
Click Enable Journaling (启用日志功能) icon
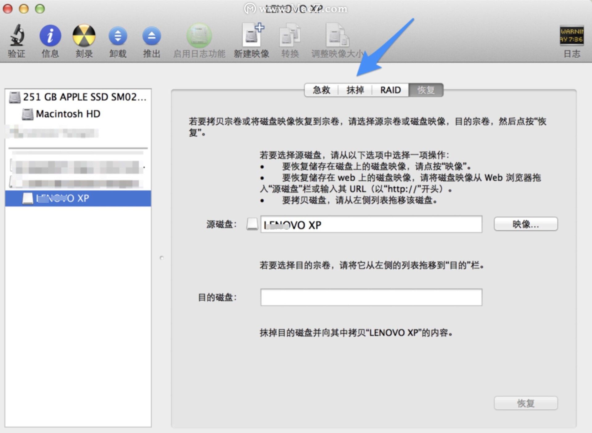click(x=199, y=36)
